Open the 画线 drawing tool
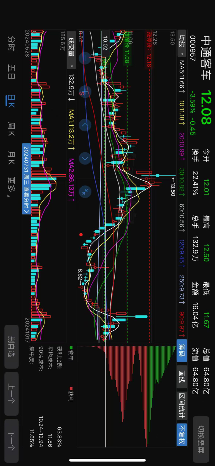Viewport: 215px width, 466px height. pyautogui.click(x=182, y=377)
